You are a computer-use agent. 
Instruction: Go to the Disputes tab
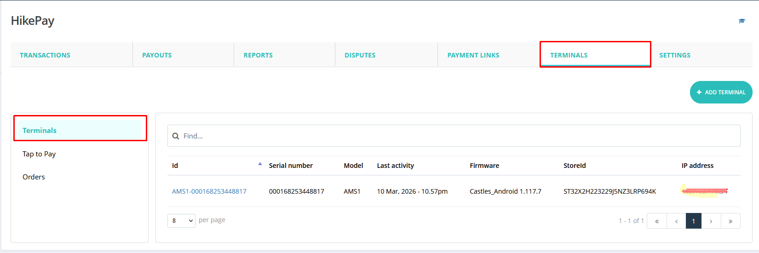pyautogui.click(x=360, y=55)
